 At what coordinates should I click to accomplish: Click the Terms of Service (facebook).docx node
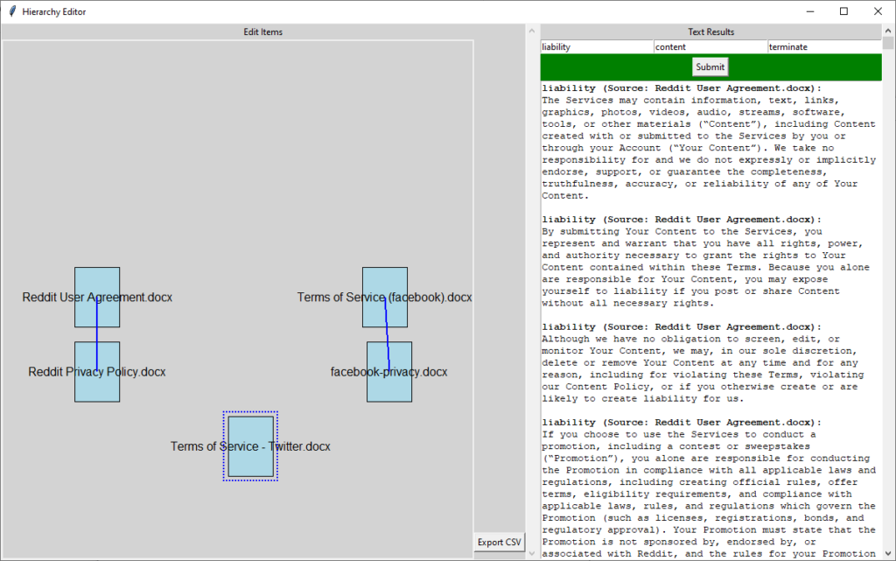click(x=385, y=297)
